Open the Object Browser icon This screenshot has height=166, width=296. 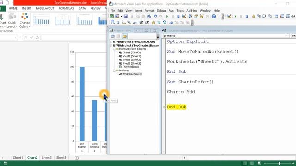(202, 17)
